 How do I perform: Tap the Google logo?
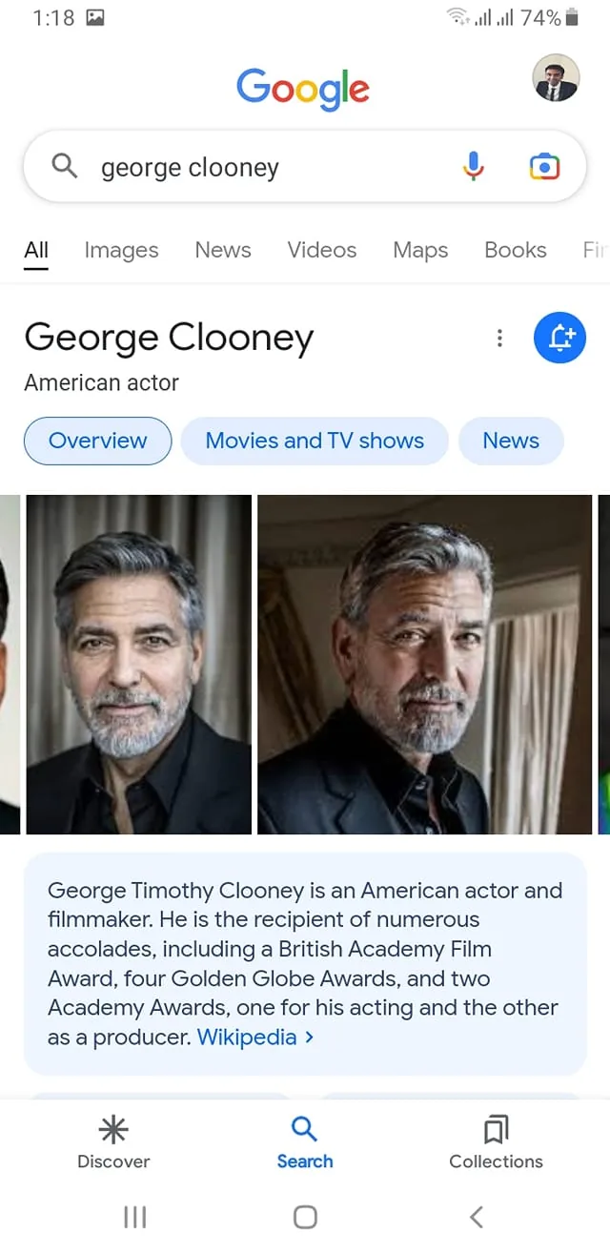pos(303,88)
